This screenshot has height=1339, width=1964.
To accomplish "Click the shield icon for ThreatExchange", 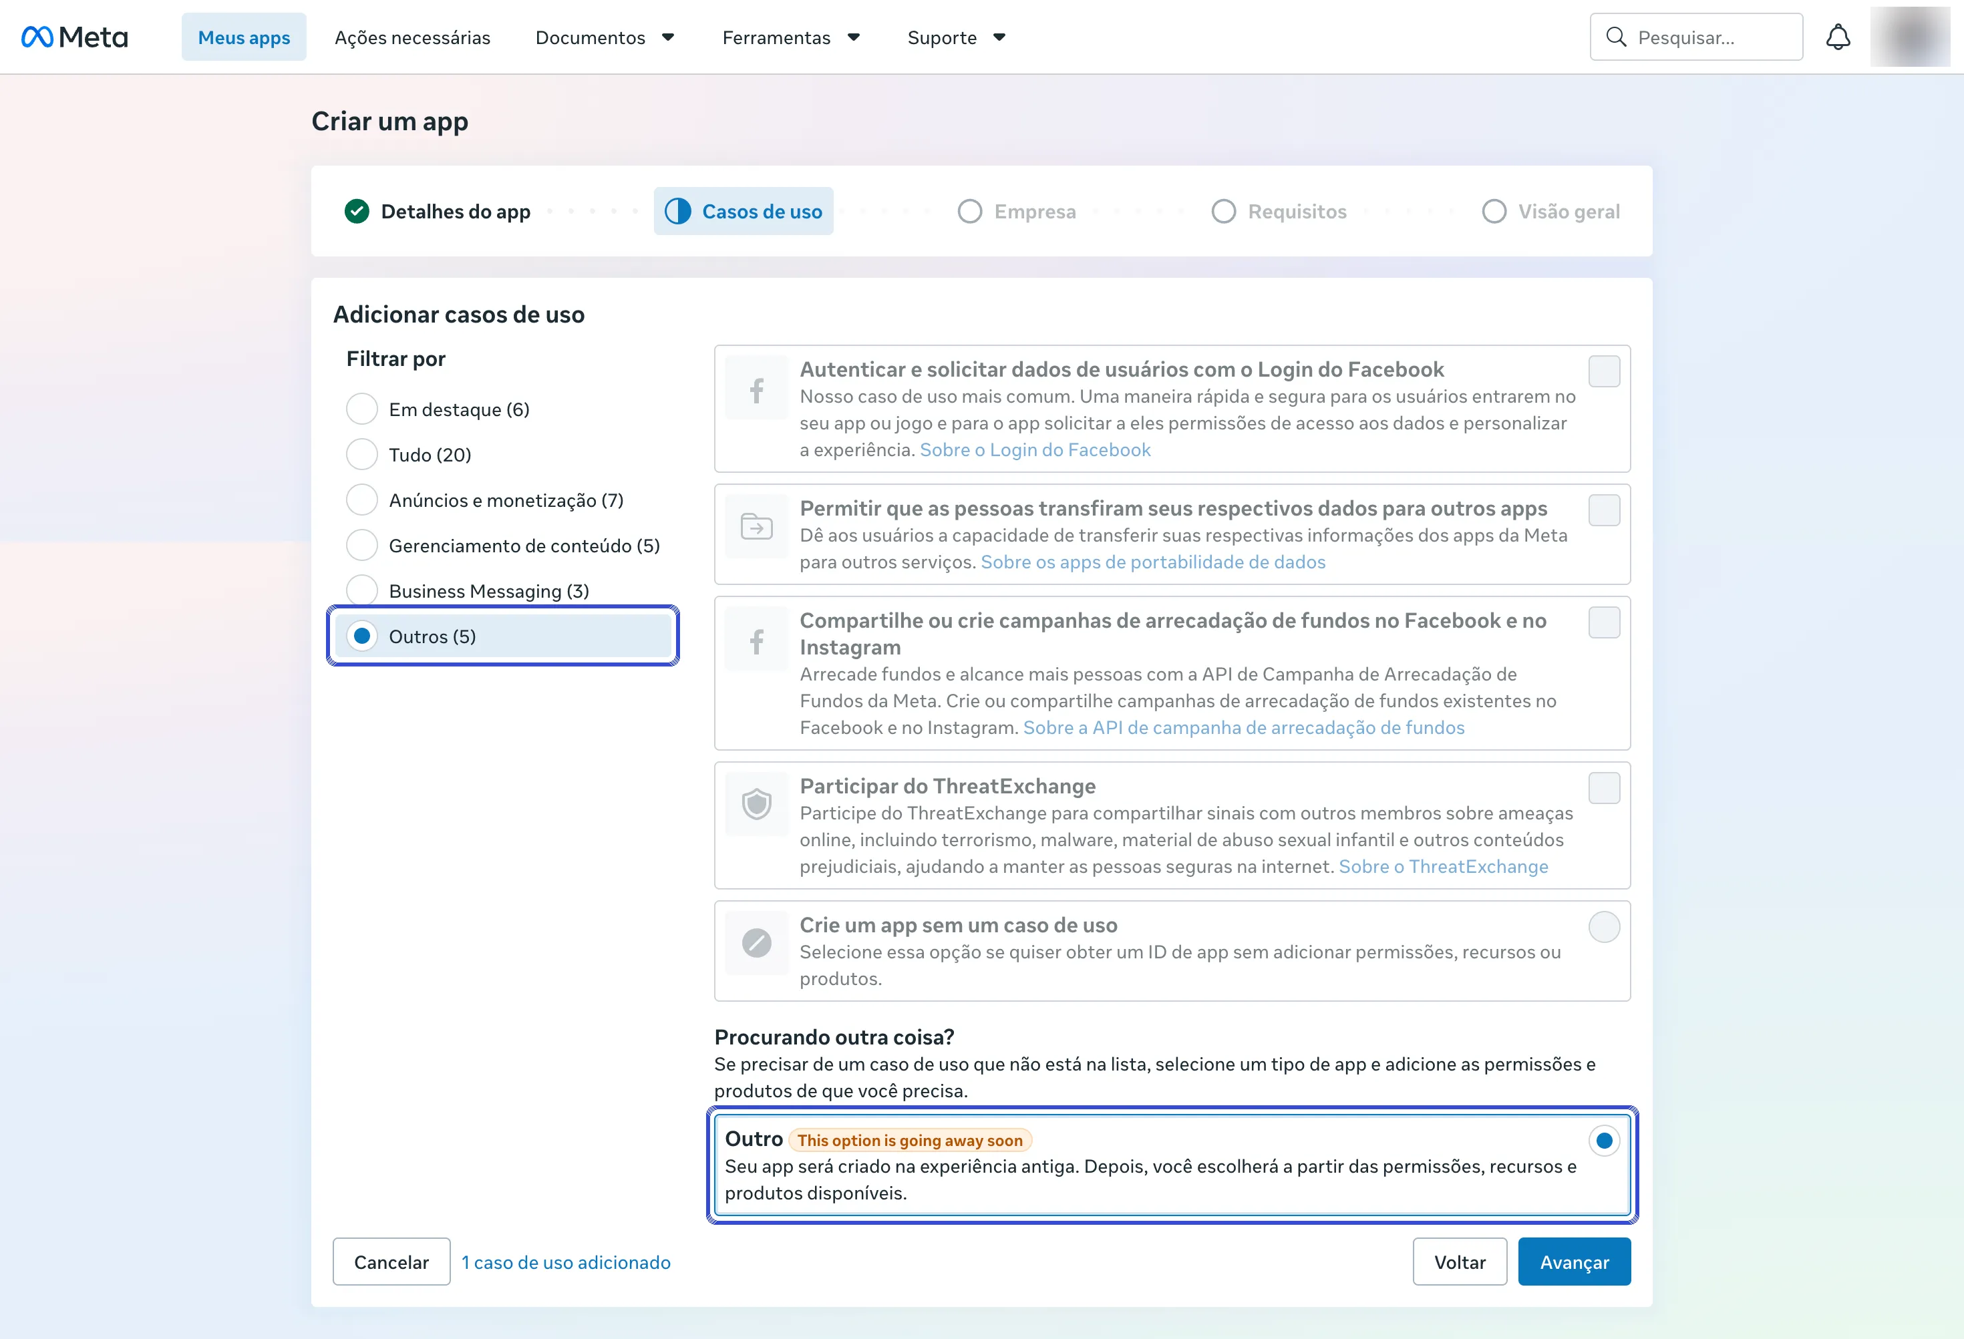I will click(x=756, y=804).
